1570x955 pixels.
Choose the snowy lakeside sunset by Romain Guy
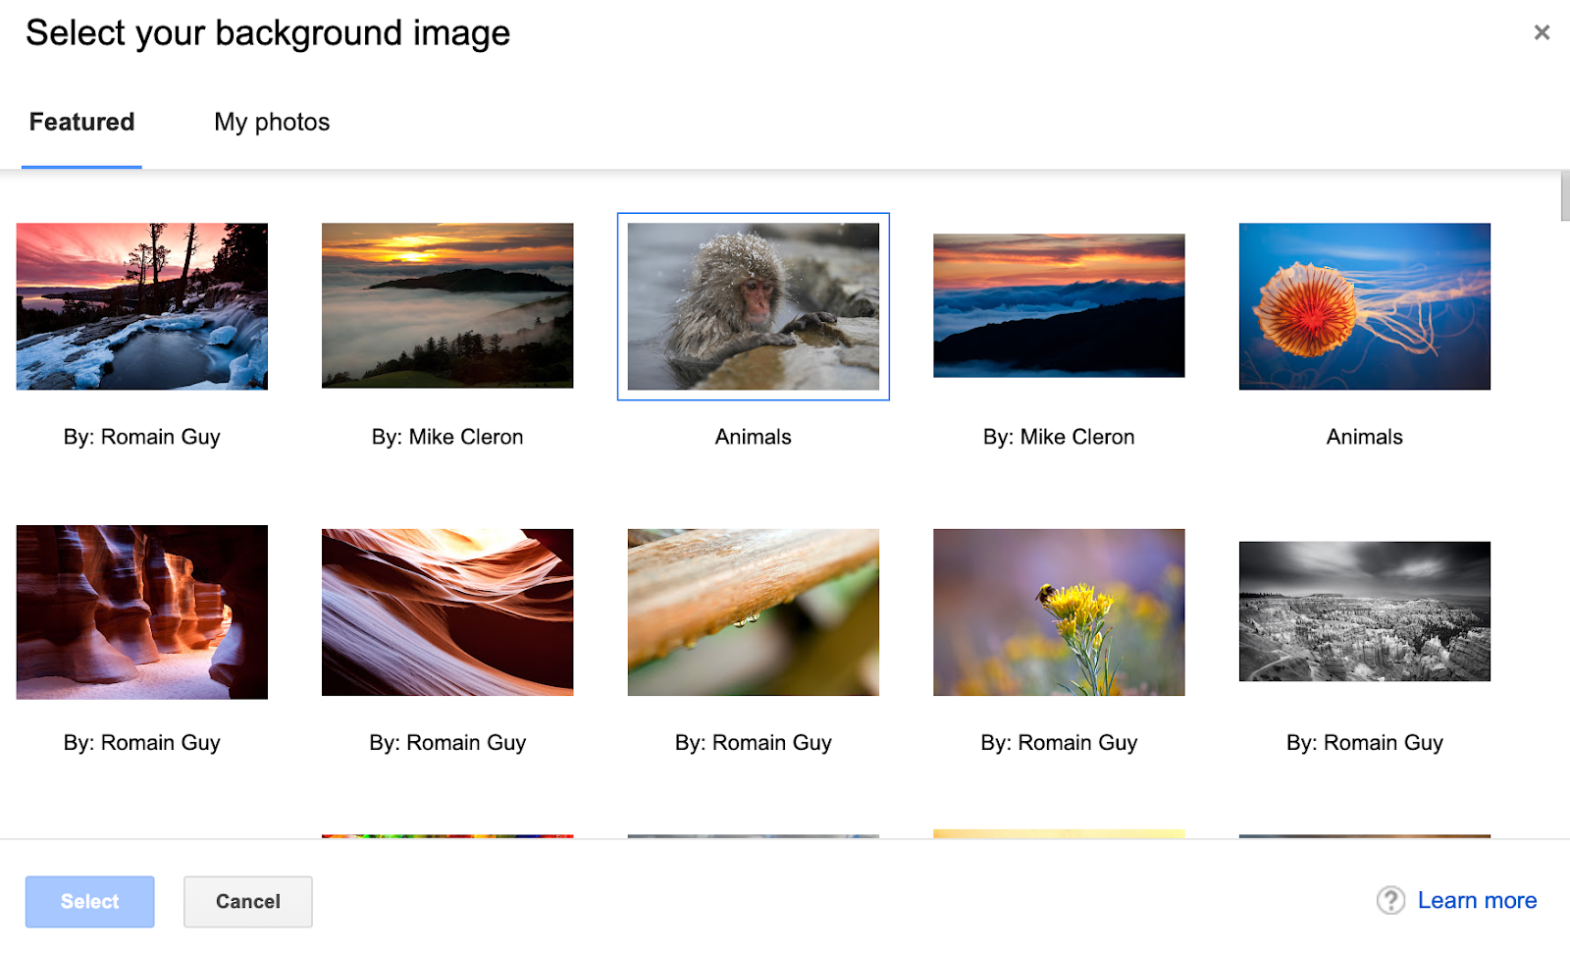tap(141, 306)
